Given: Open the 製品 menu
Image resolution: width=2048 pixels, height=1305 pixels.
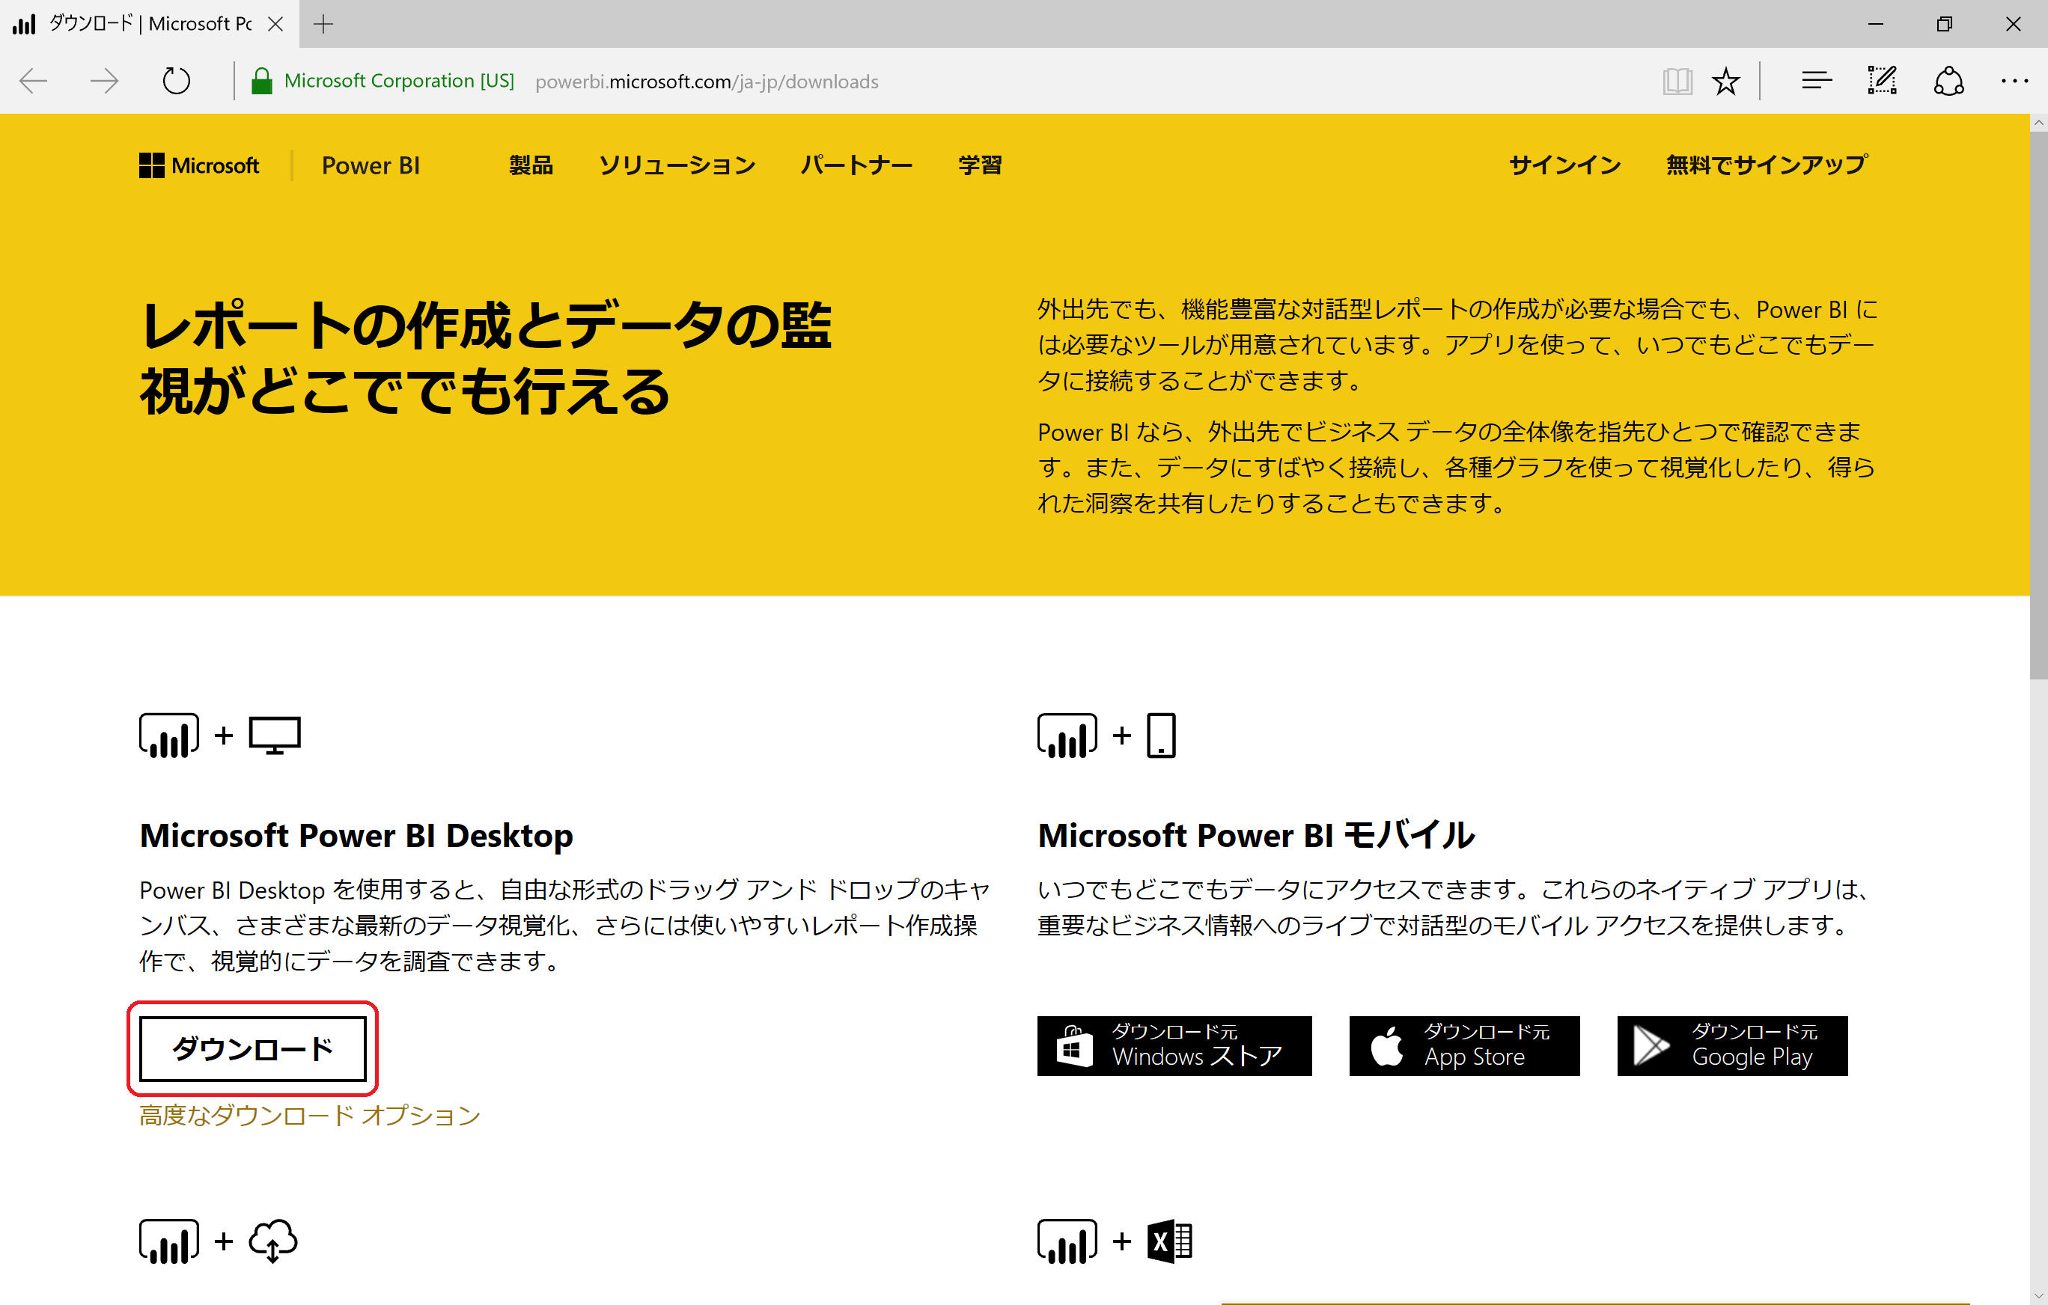Looking at the screenshot, I should [531, 165].
